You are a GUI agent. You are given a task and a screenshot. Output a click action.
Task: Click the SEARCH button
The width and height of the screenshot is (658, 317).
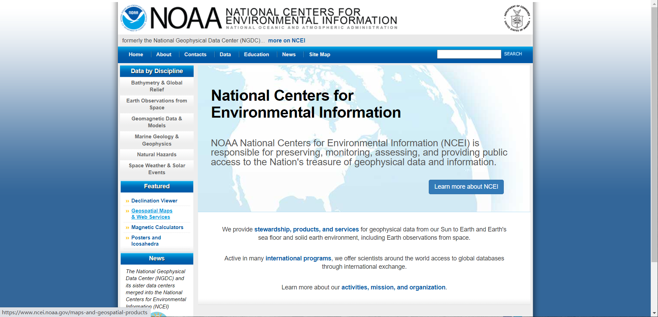[513, 54]
